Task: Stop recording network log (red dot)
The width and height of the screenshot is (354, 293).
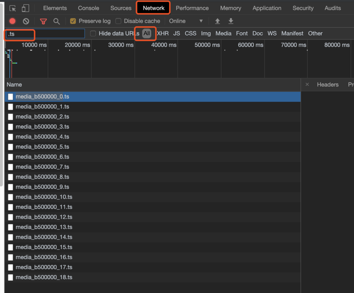Action: tap(12, 21)
